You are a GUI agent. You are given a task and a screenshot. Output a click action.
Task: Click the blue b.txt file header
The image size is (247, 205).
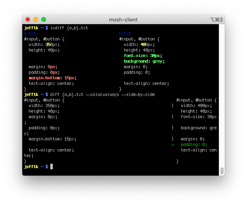[125, 34]
